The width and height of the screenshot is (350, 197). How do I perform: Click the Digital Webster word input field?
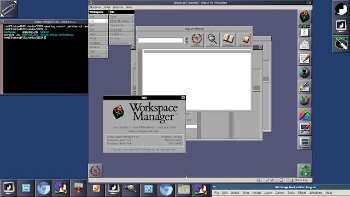click(x=160, y=40)
